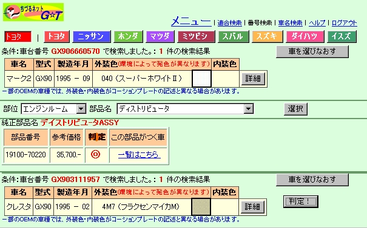Select the pink ダイハツ maker button
The image size is (367, 228).
pos(305,37)
